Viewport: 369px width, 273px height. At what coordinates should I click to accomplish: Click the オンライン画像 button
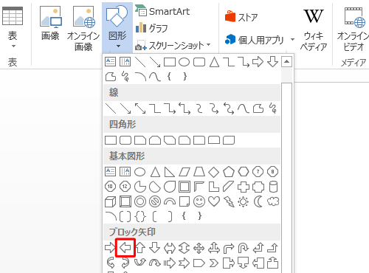[83, 28]
